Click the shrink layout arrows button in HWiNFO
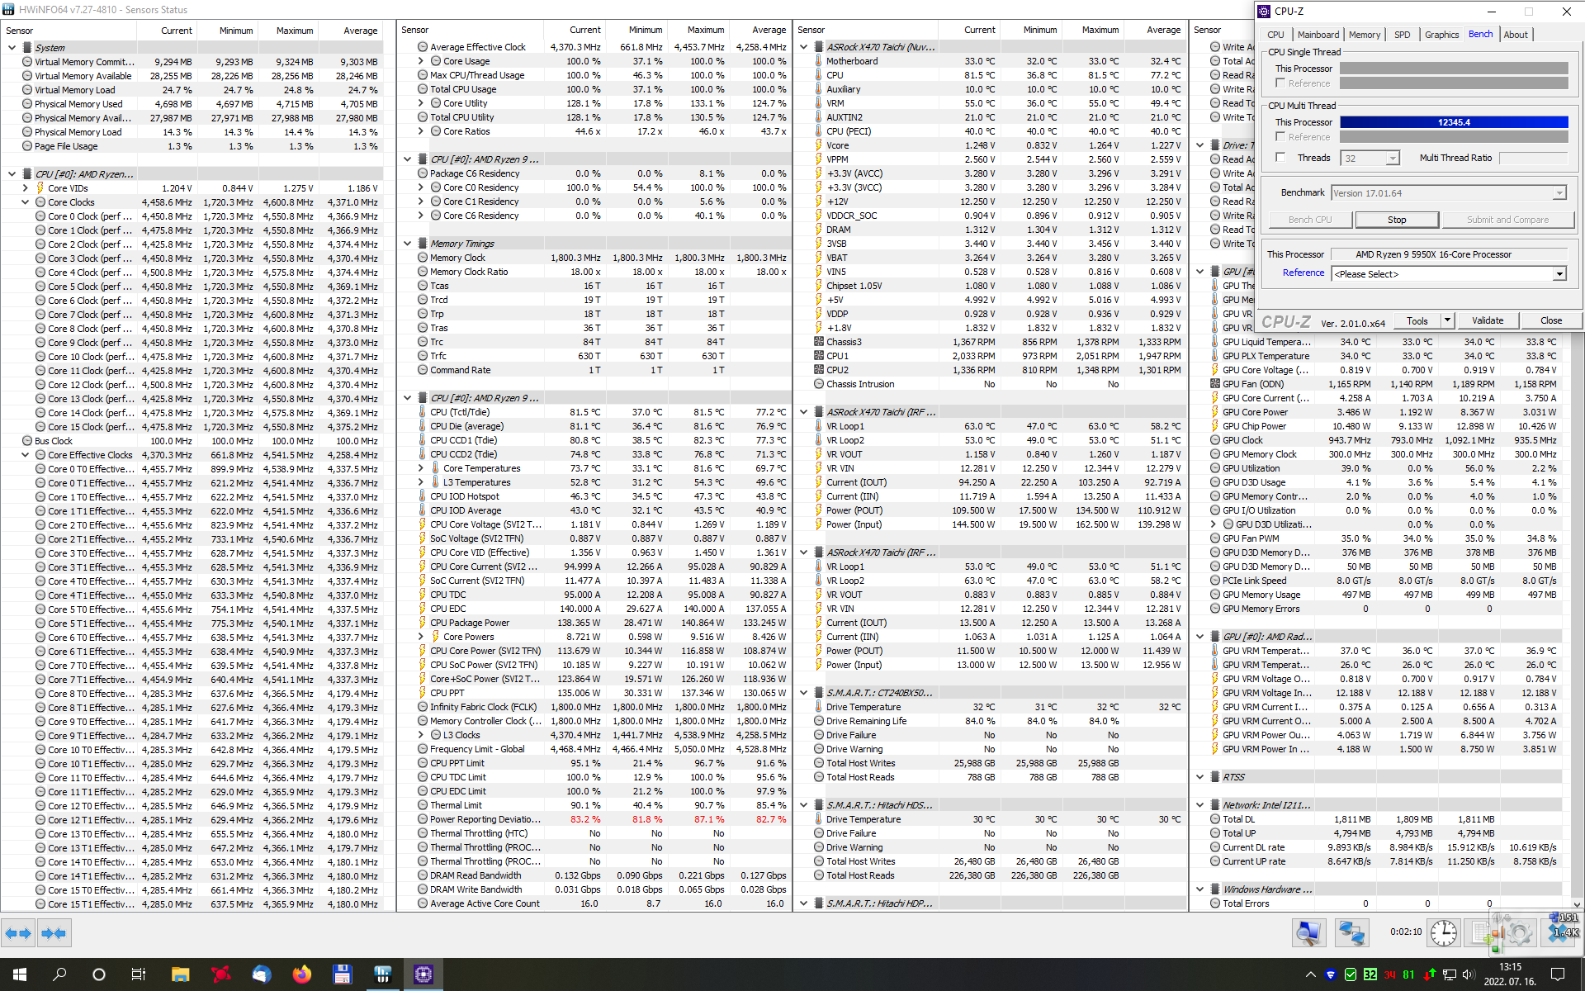1585x991 pixels. coord(54,933)
